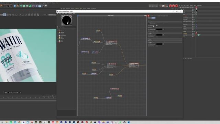Click the blue Cube primitive icon
This screenshot has width=220, height=124.
click(15, 6)
